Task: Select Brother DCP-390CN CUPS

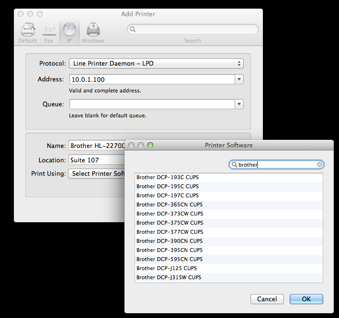Action: (229, 241)
